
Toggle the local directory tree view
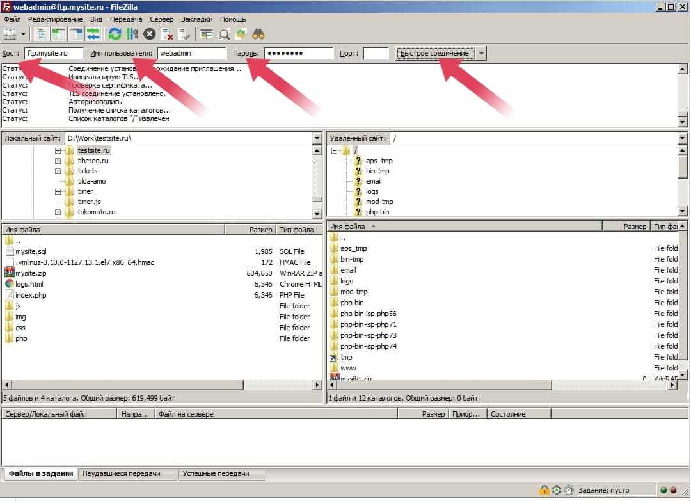tap(58, 34)
